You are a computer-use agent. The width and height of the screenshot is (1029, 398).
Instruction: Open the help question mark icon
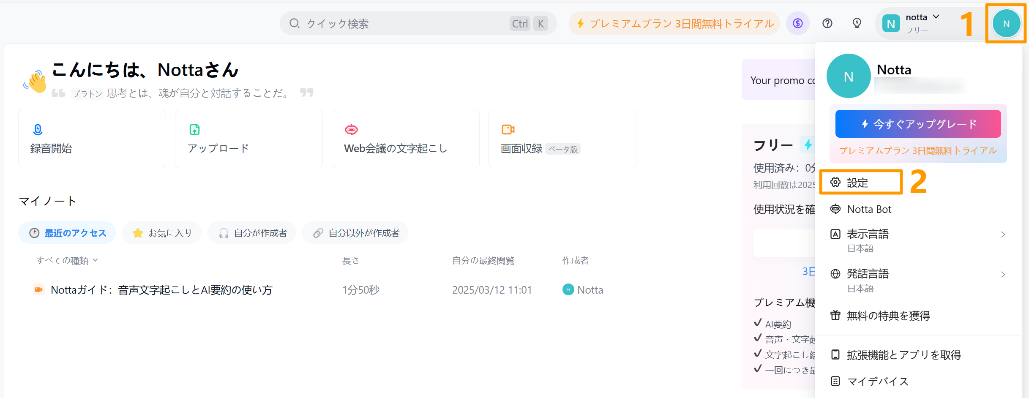point(827,23)
